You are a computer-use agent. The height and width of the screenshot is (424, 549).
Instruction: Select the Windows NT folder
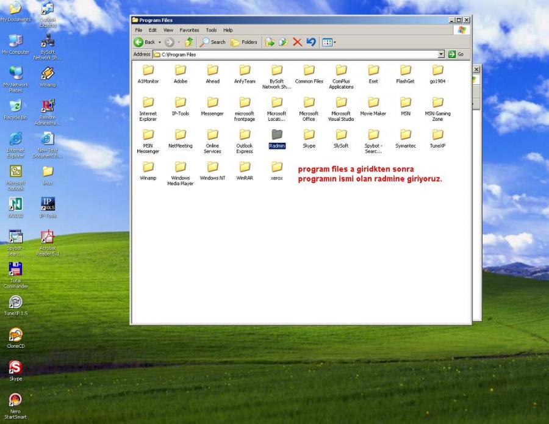212,171
